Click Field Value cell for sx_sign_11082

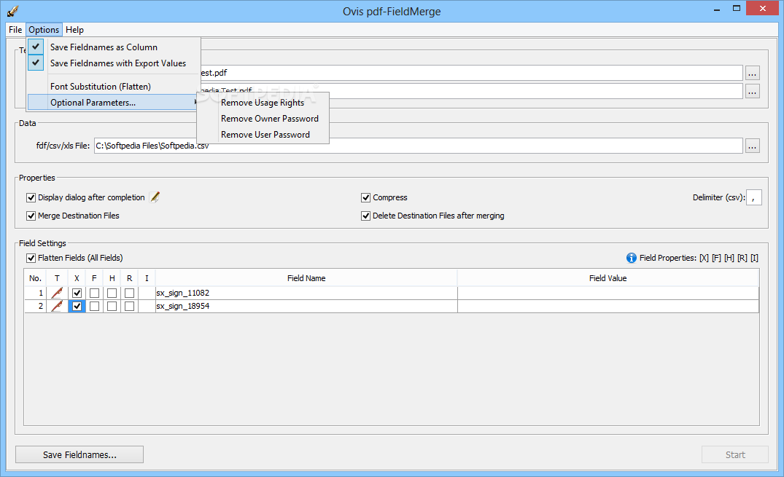click(608, 293)
